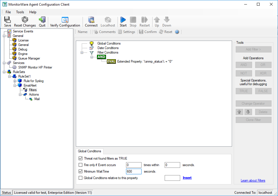Select the Mail action in the tree
This screenshot has height=196, width=278.
[37, 99]
